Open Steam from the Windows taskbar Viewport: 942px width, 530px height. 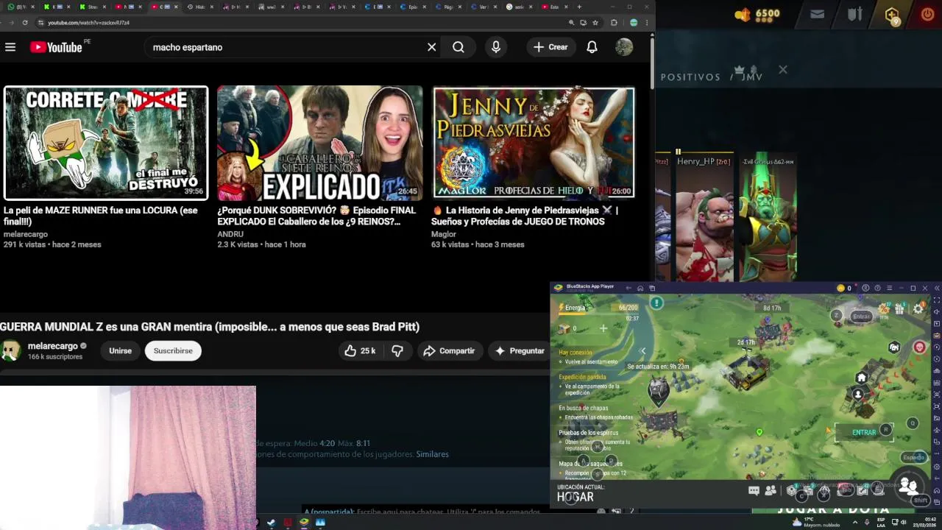(x=272, y=523)
